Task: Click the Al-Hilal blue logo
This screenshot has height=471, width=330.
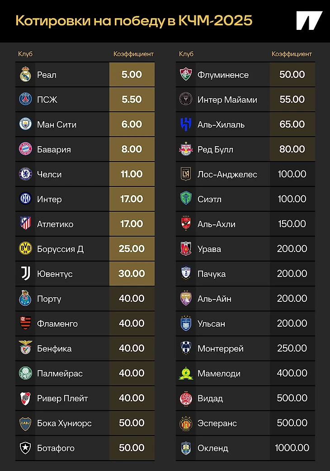Action: point(186,124)
